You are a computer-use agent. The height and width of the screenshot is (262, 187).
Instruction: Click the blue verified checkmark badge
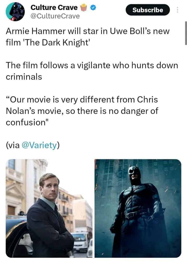93,8
